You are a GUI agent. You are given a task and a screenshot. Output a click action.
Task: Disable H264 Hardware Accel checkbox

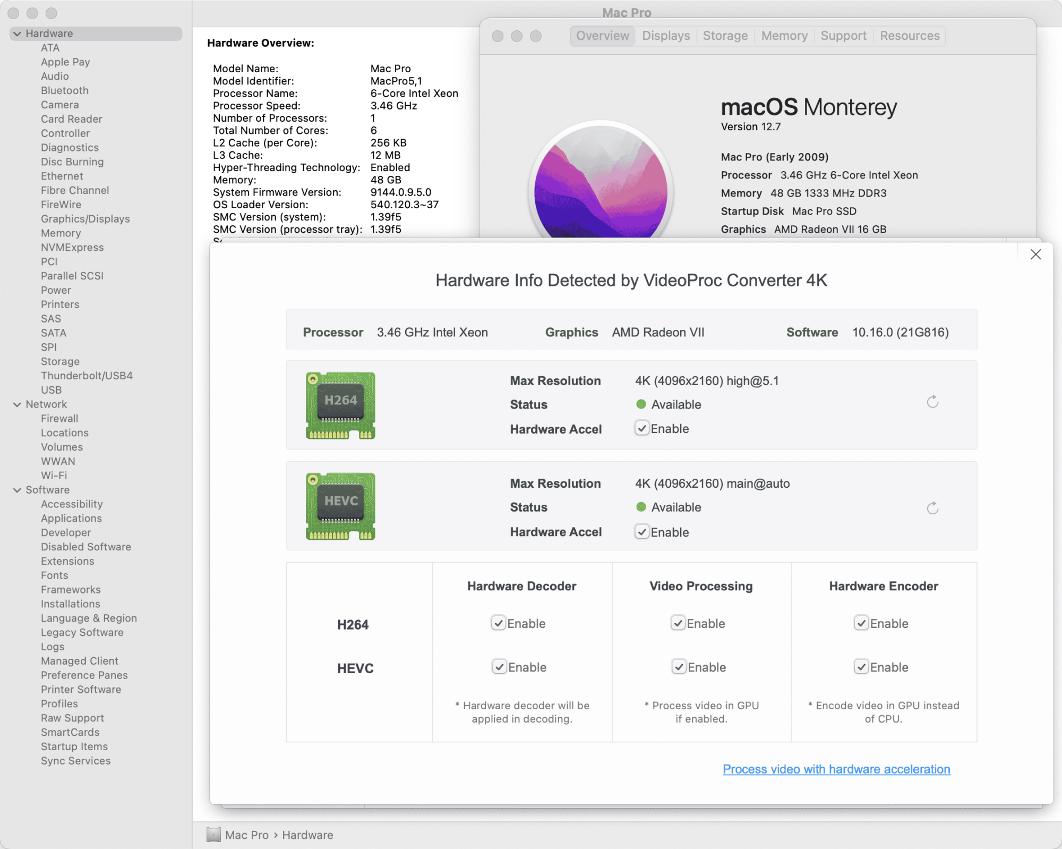pos(642,428)
